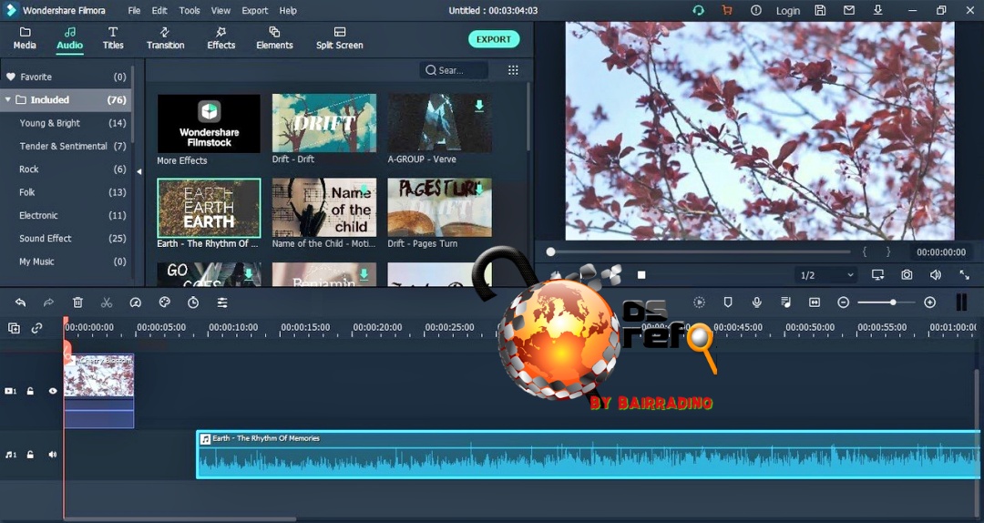This screenshot has width=984, height=523.
Task: Click the record voiceover microphone icon
Action: point(757,303)
